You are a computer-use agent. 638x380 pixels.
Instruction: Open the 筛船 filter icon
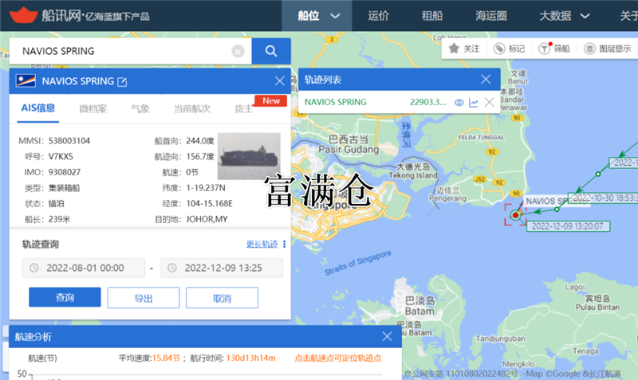pos(545,49)
